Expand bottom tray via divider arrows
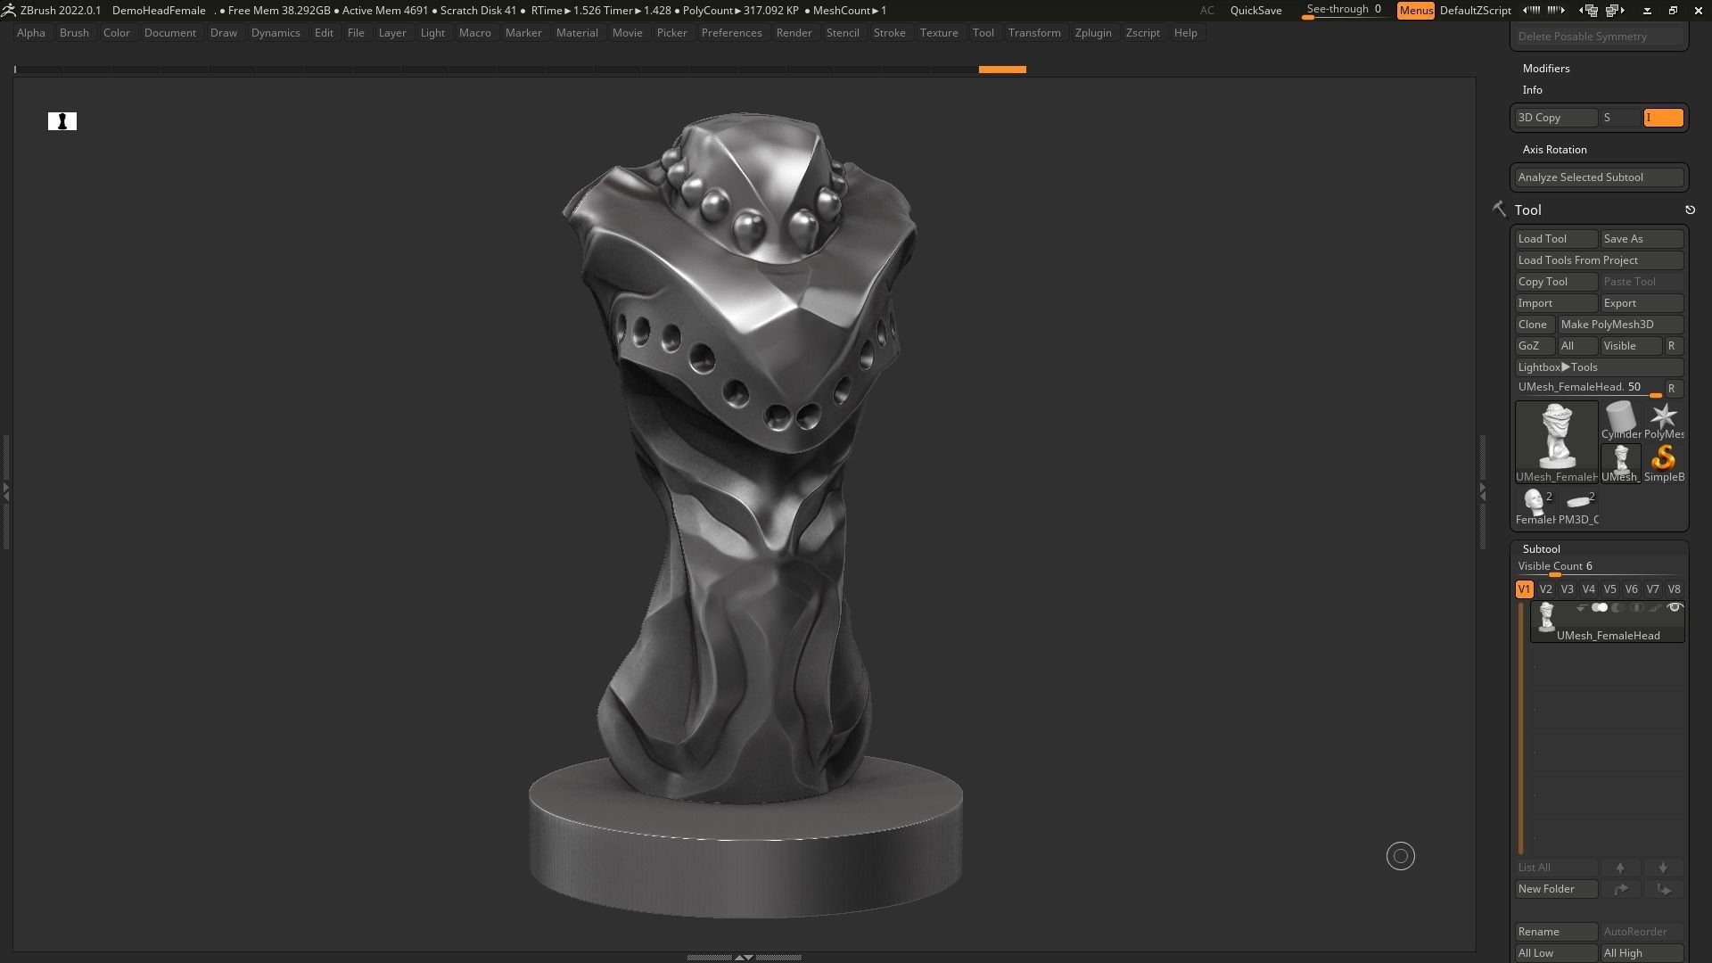This screenshot has height=963, width=1712. [744, 958]
